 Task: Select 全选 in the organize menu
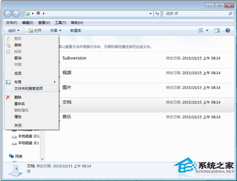click(18, 73)
